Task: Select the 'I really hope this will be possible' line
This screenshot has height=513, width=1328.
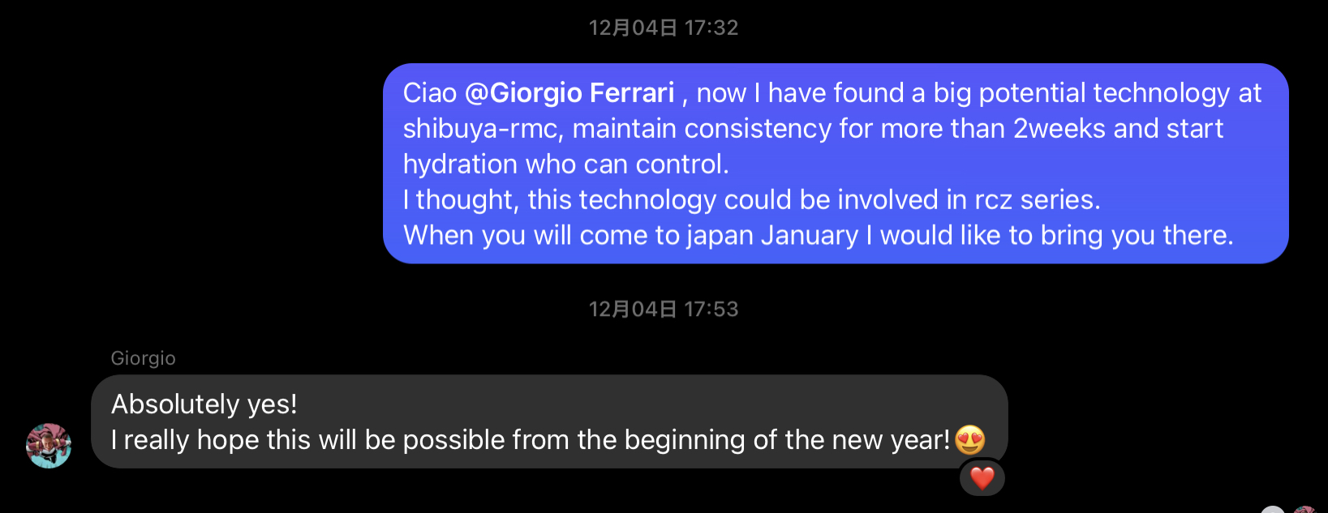Action: (531, 440)
